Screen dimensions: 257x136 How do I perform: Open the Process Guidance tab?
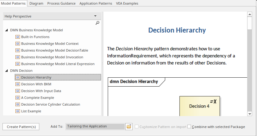61,3
